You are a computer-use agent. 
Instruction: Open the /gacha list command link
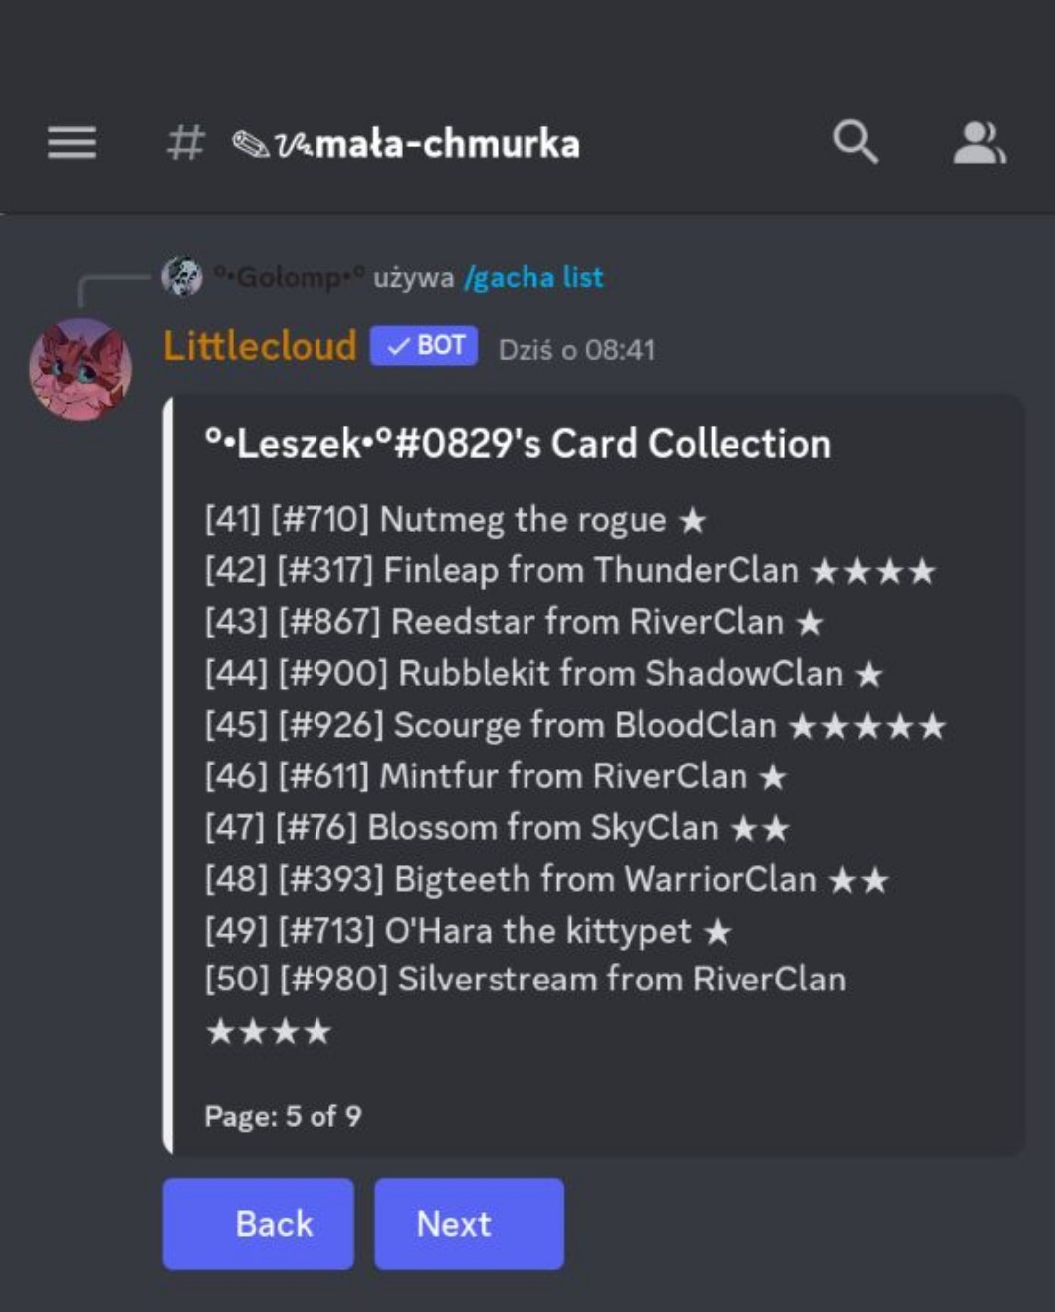(x=533, y=277)
